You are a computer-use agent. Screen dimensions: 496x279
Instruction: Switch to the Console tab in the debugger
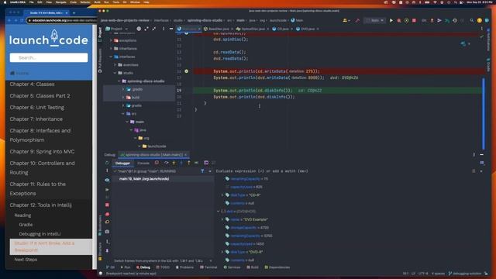tap(143, 164)
